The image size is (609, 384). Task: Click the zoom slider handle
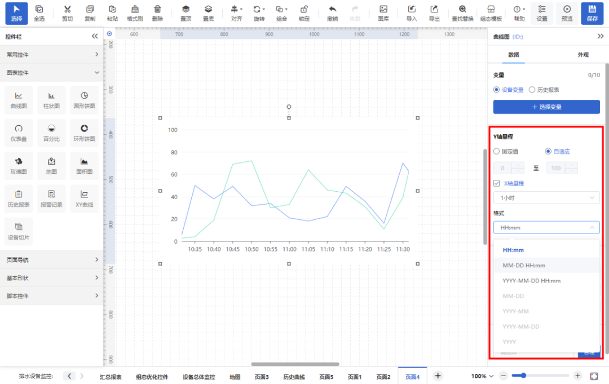click(523, 376)
